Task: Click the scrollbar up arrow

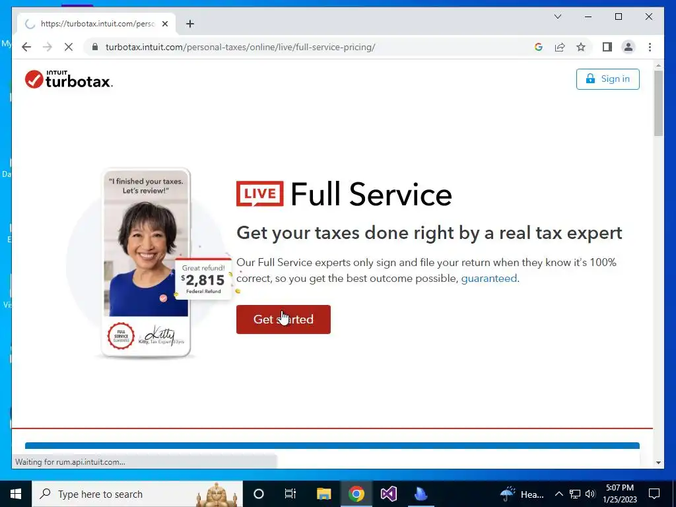Action: point(658,65)
